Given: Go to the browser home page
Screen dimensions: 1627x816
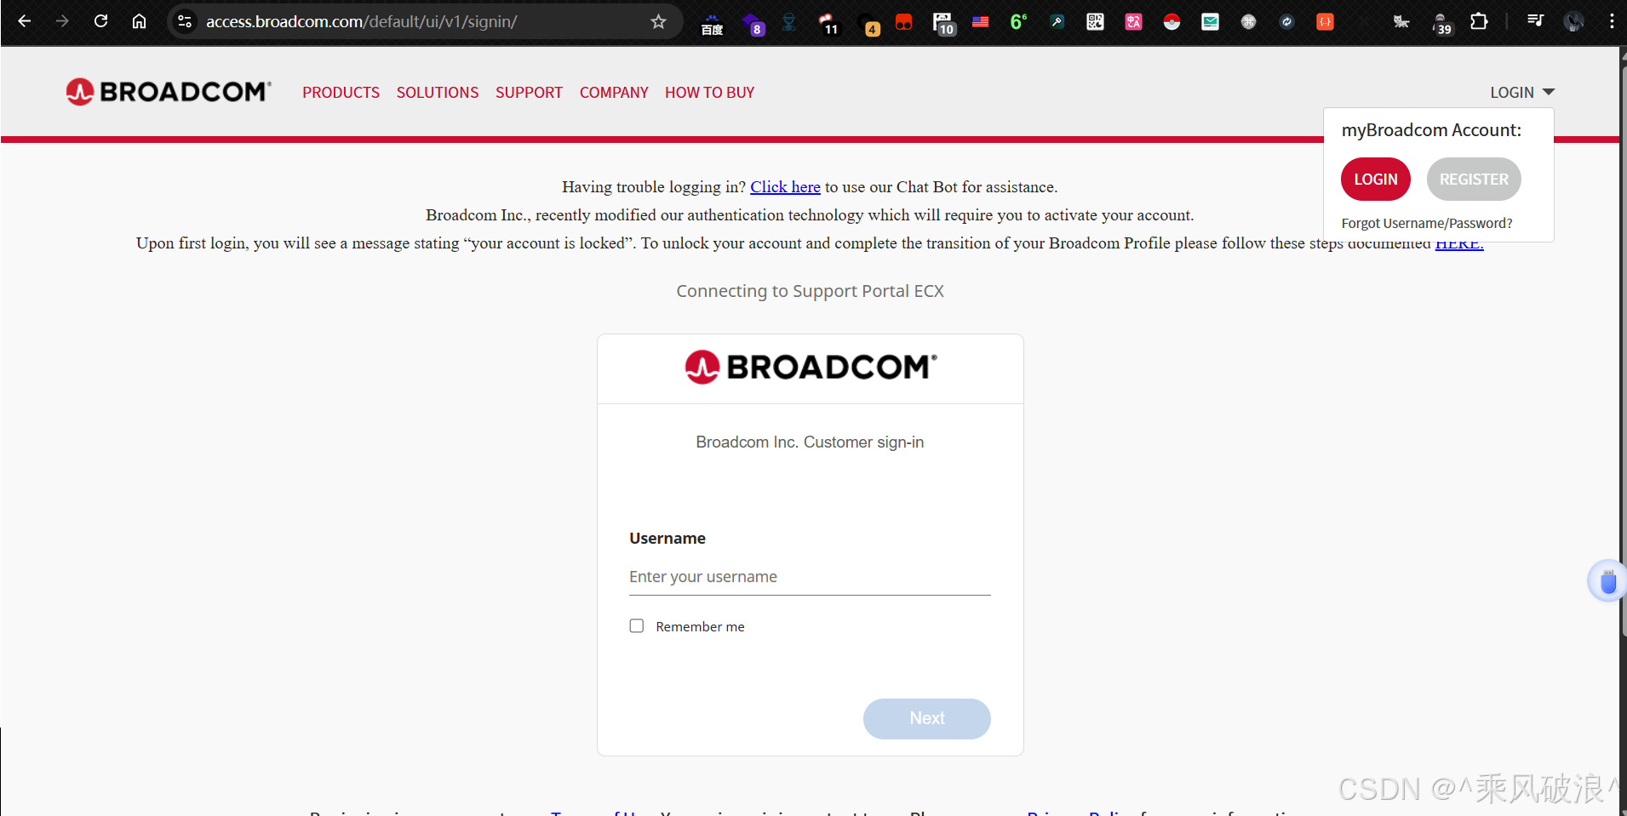Looking at the screenshot, I should (x=139, y=21).
